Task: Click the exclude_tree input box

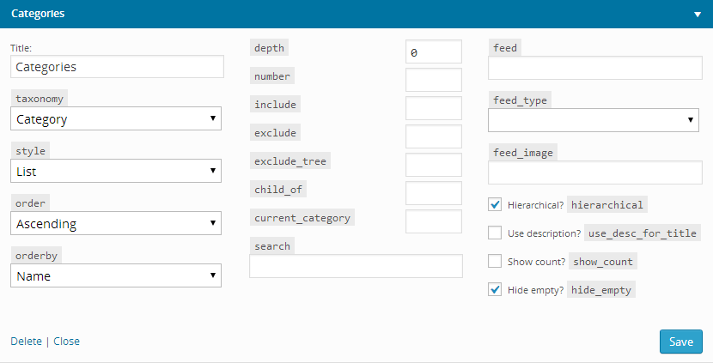Action: (433, 165)
